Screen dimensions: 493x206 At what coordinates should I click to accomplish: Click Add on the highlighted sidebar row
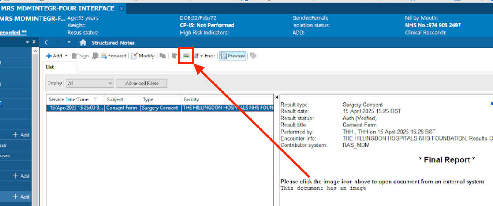(x=21, y=196)
